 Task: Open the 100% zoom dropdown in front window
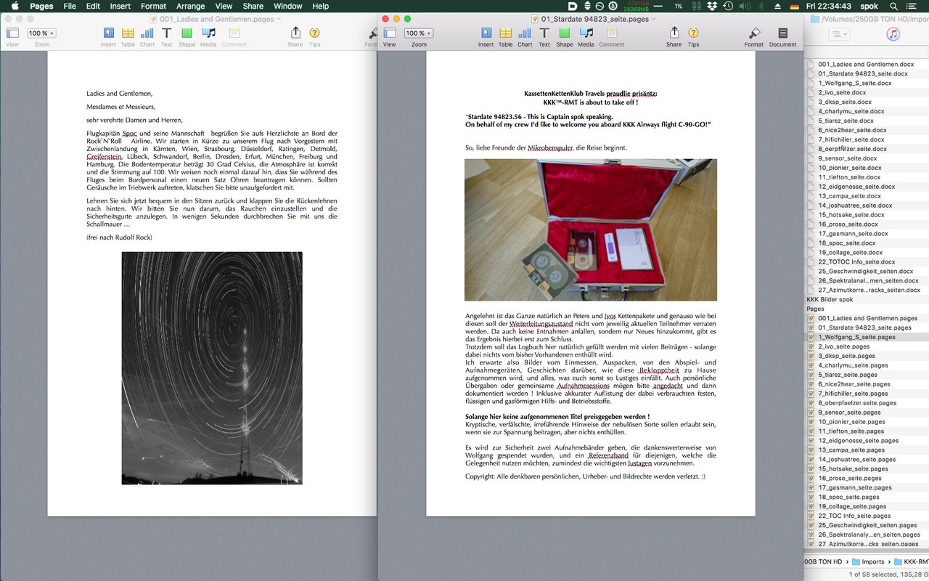(x=419, y=33)
